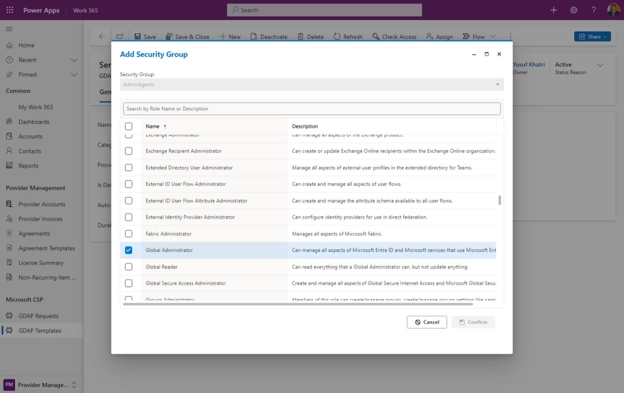This screenshot has height=393, width=624.
Task: Click Refresh in the command bar
Action: 348,36
